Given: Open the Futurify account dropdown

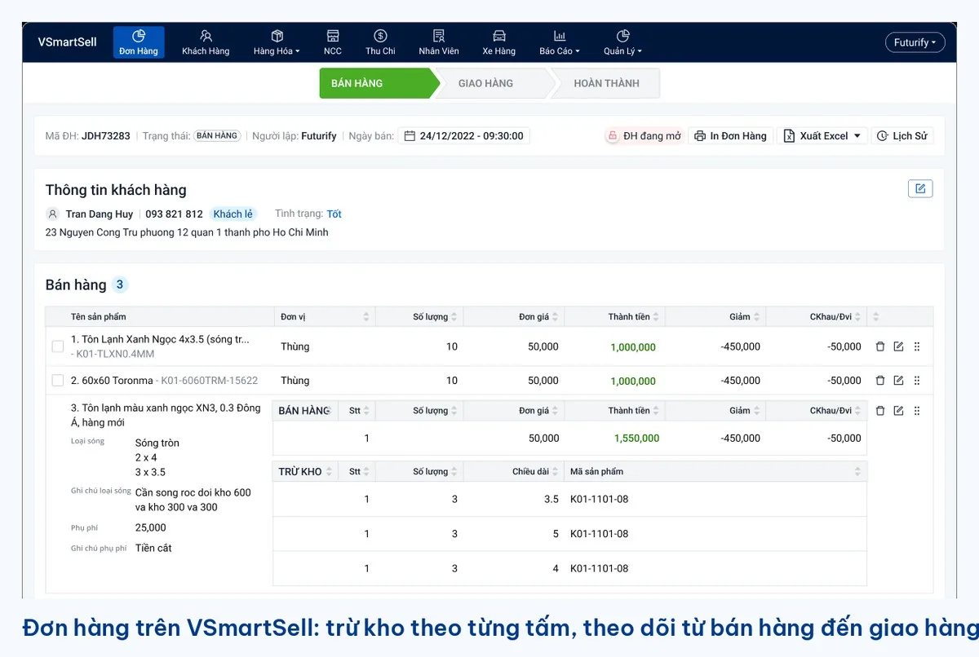Looking at the screenshot, I should 915,42.
